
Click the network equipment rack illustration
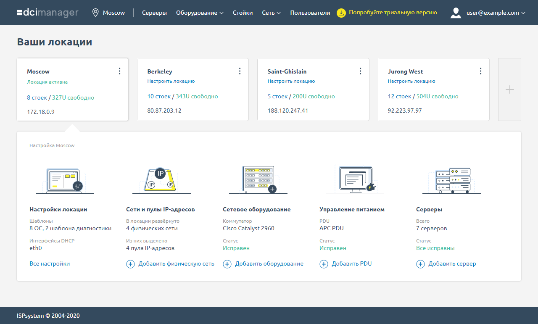click(258, 179)
